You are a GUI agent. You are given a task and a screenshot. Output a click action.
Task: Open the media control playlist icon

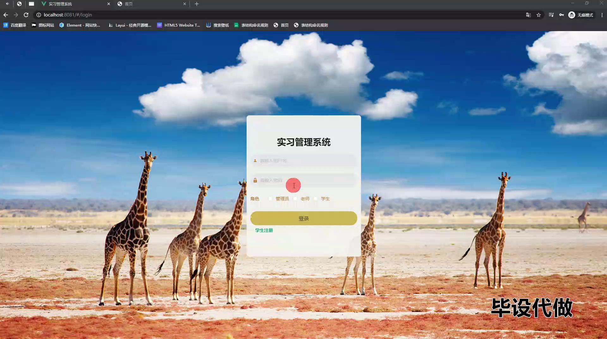coord(551,15)
